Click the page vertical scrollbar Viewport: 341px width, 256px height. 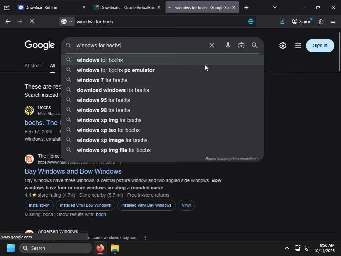pos(339,52)
